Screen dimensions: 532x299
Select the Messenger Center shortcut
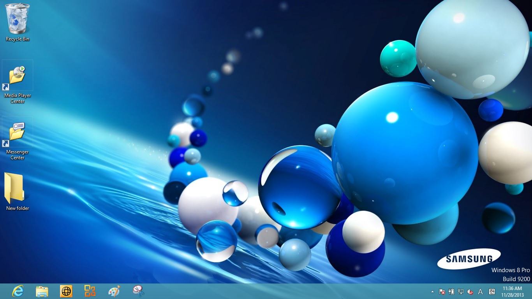[18, 139]
